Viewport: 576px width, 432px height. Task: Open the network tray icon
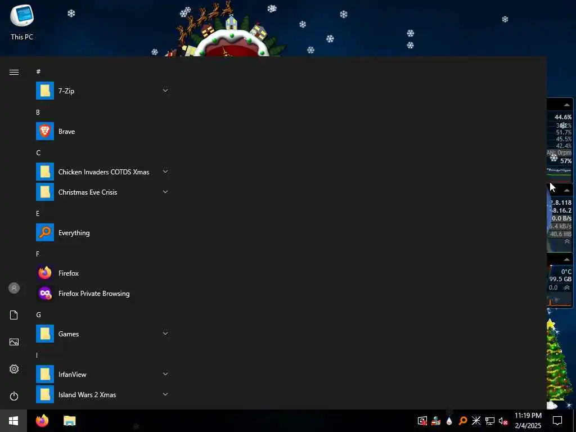coord(490,421)
